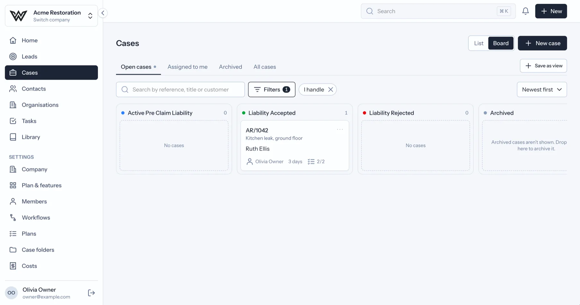This screenshot has height=305, width=580.
Task: Open the Library section
Action: (x=51, y=137)
